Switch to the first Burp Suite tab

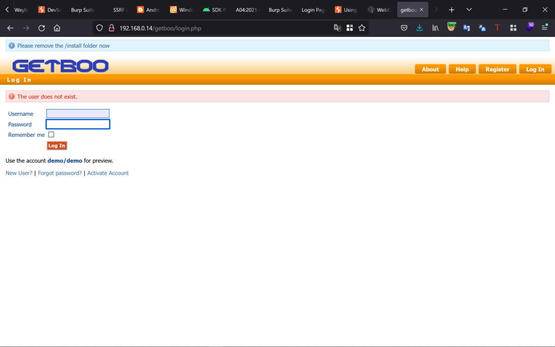coord(82,10)
